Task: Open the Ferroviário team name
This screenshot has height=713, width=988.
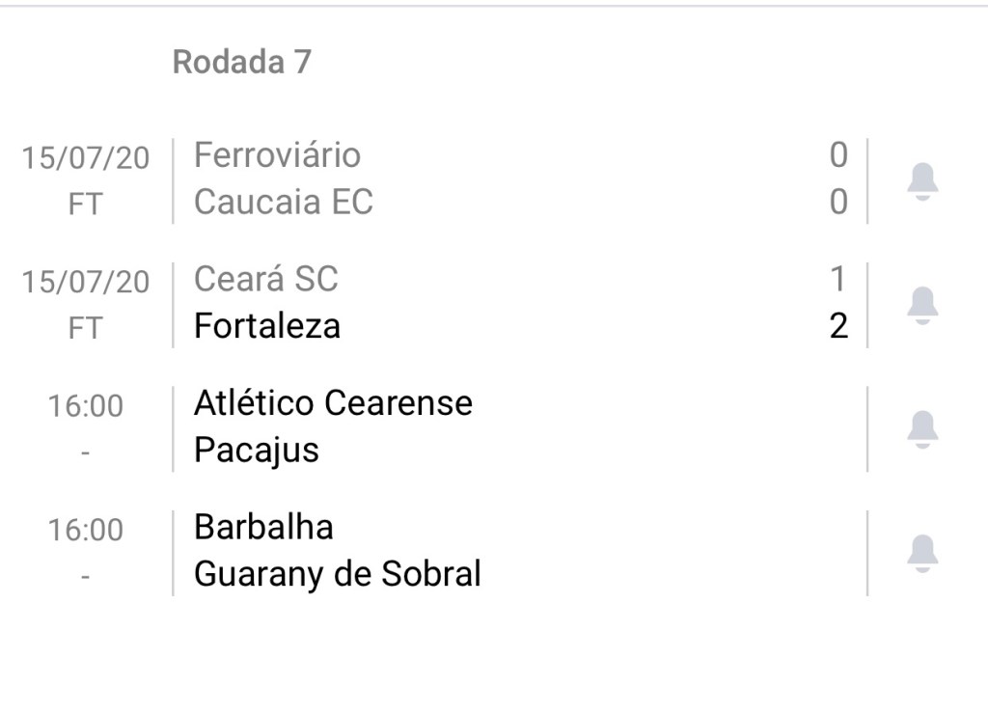Action: [277, 155]
